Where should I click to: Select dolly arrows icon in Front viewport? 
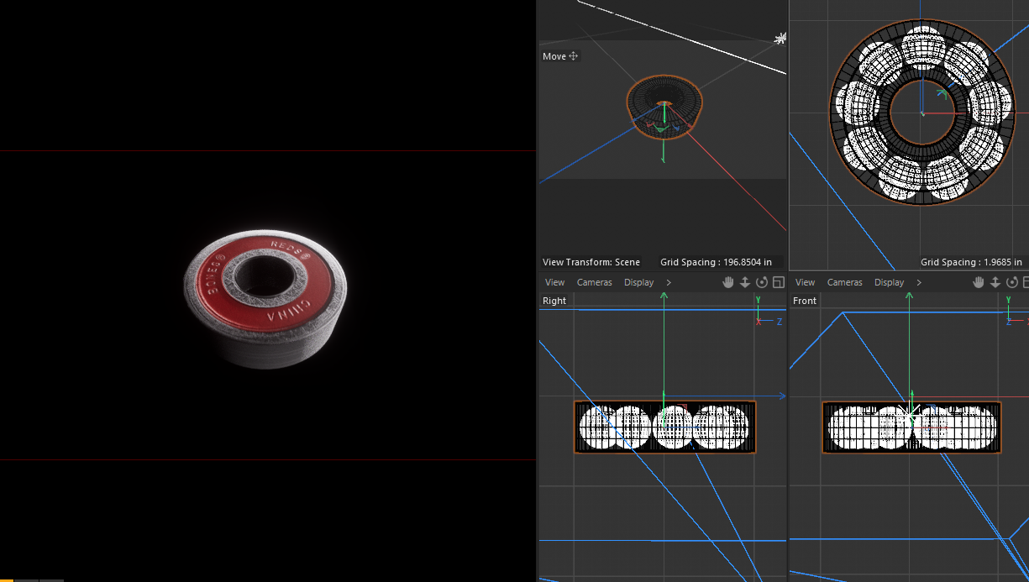995,282
